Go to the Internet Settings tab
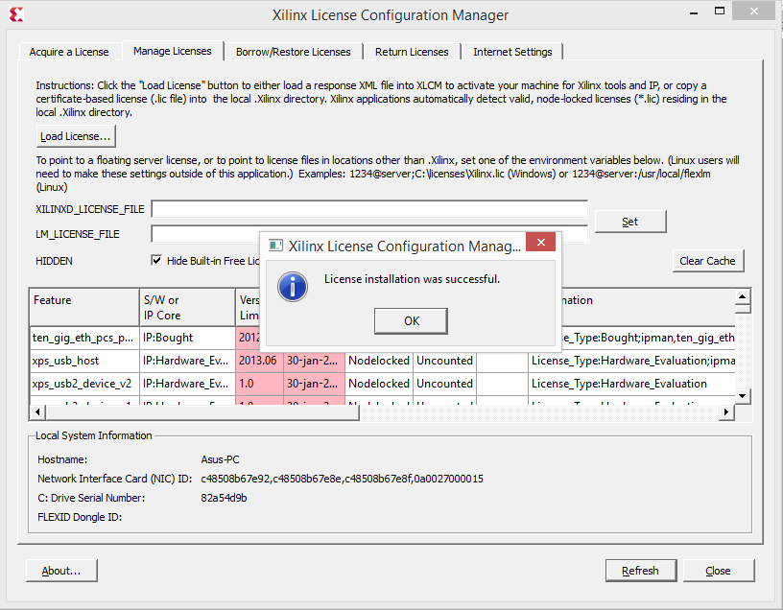 tap(511, 52)
